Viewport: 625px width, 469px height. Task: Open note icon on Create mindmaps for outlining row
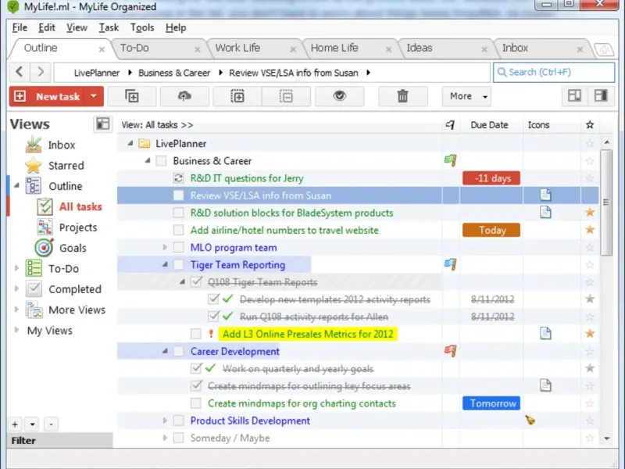tap(545, 385)
